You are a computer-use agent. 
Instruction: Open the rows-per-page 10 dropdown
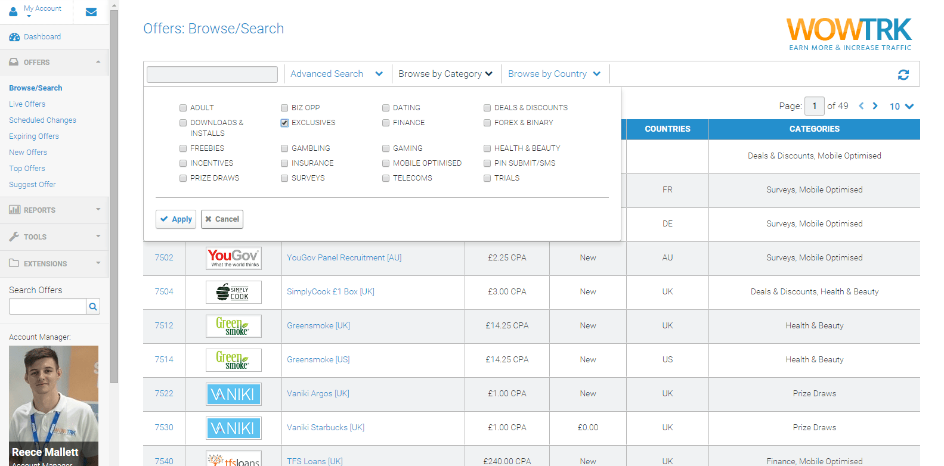click(902, 106)
